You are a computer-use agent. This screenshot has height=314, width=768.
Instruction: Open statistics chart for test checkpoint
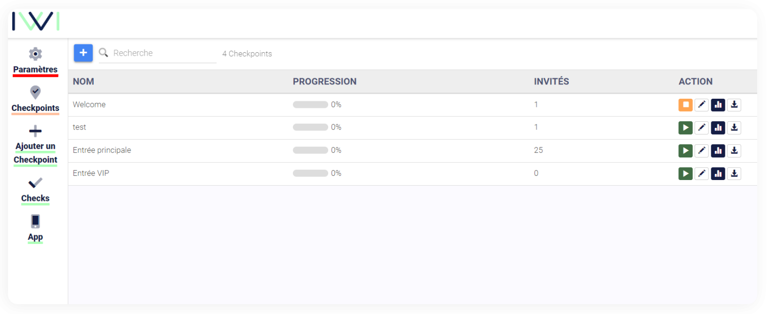[718, 127]
